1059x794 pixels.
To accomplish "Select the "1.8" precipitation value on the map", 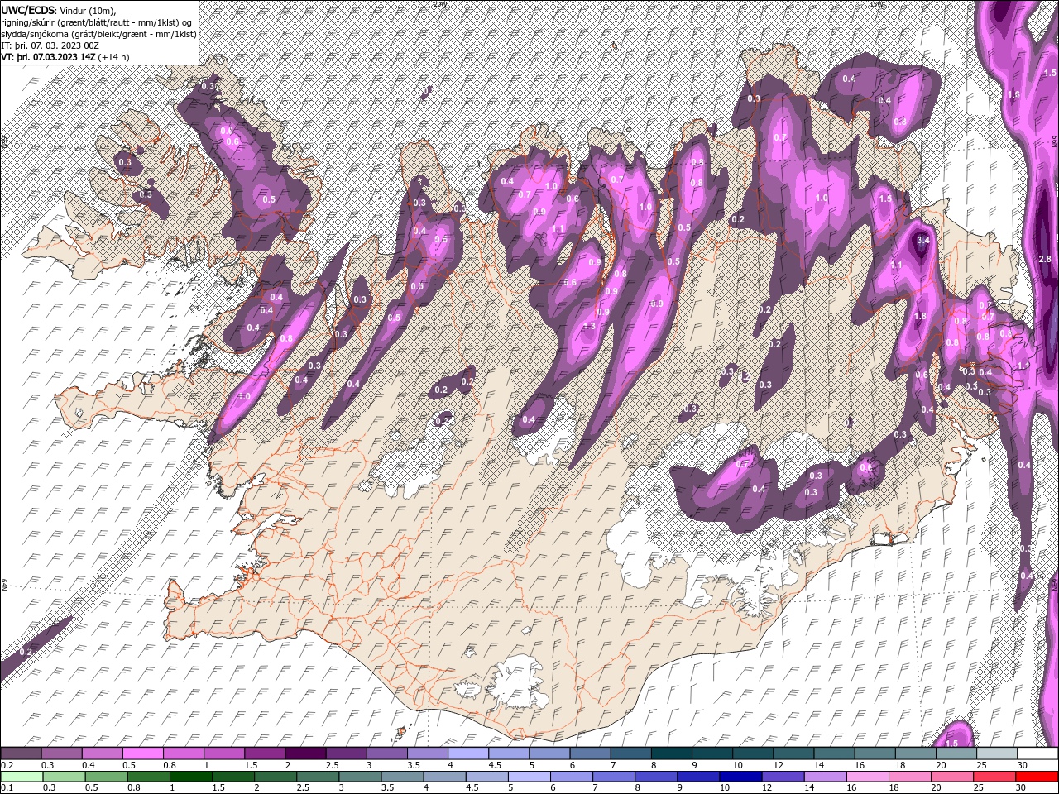I will click(x=920, y=316).
